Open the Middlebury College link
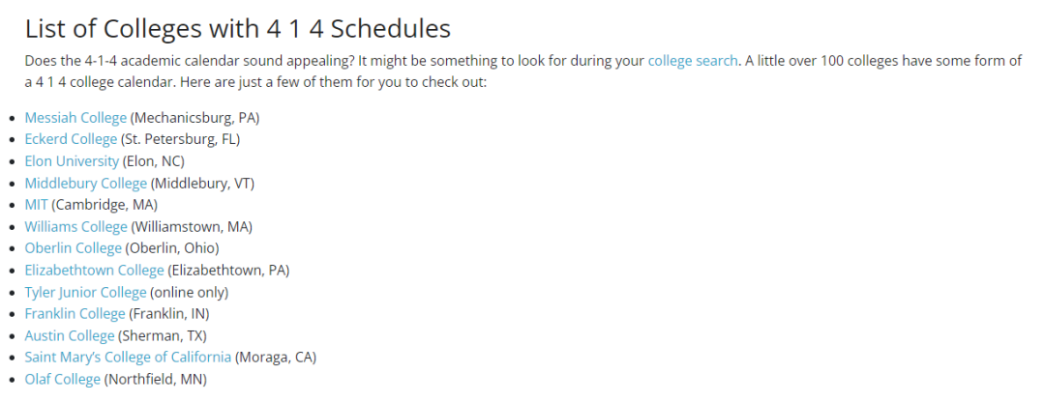Image resolution: width=1045 pixels, height=402 pixels. 86,183
